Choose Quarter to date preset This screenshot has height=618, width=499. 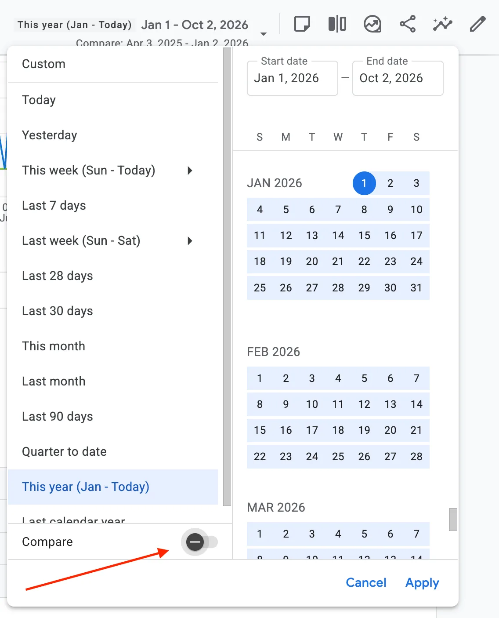coord(113,452)
